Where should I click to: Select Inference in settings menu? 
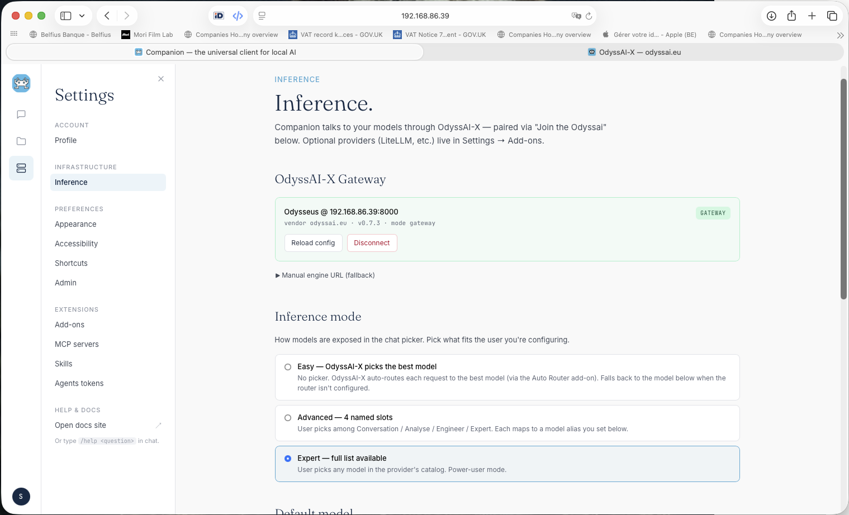pyautogui.click(x=108, y=182)
